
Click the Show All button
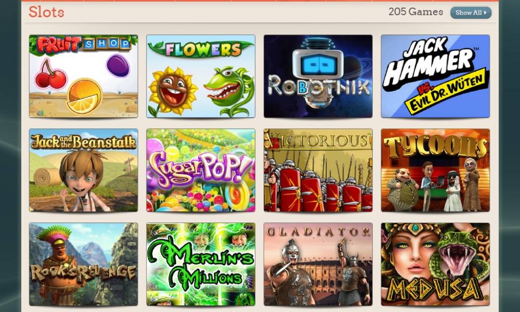471,12
